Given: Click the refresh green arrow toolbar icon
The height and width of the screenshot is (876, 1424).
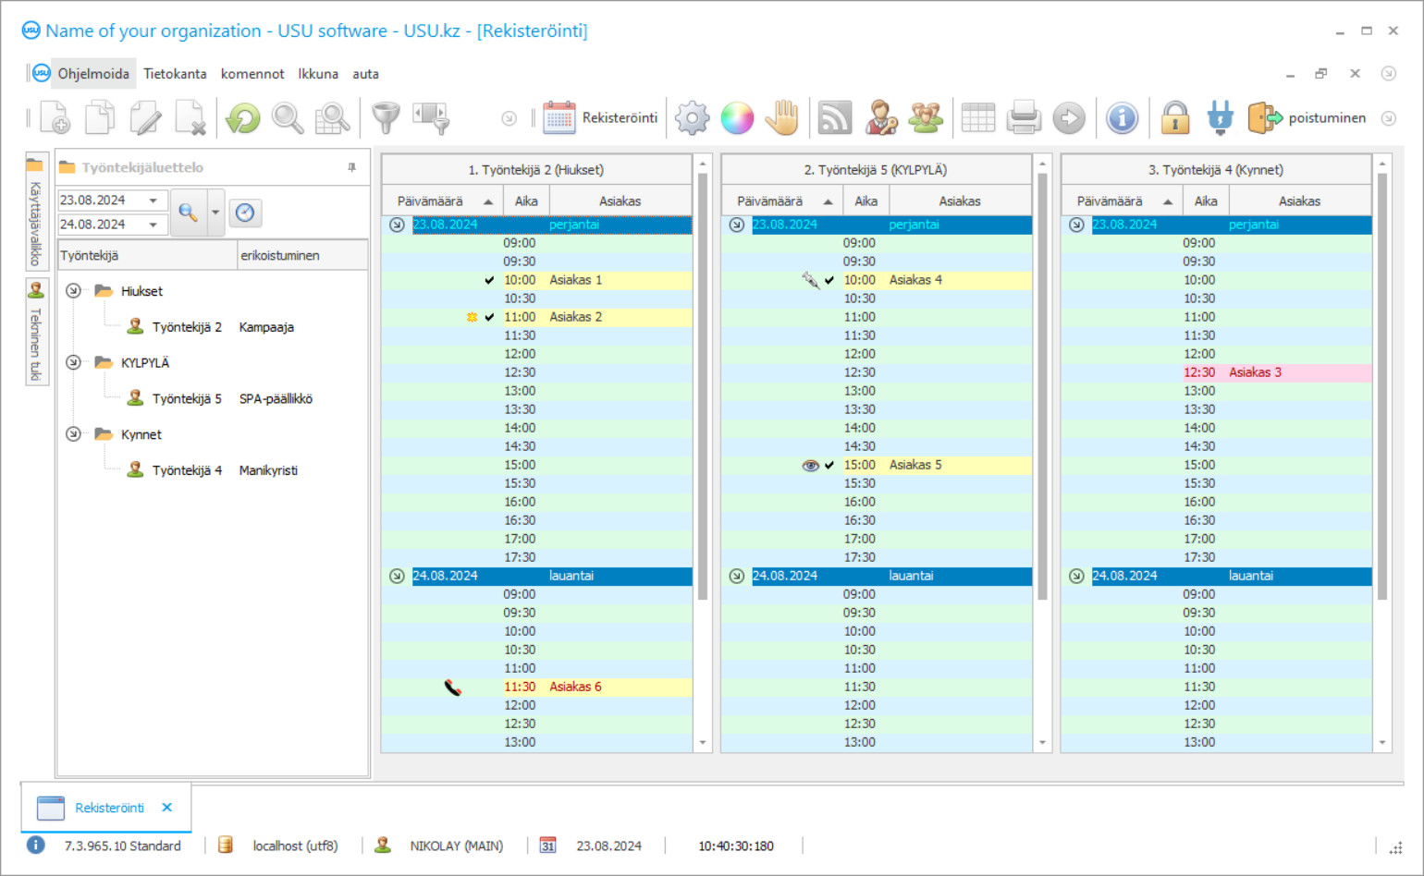Looking at the screenshot, I should click(x=243, y=118).
